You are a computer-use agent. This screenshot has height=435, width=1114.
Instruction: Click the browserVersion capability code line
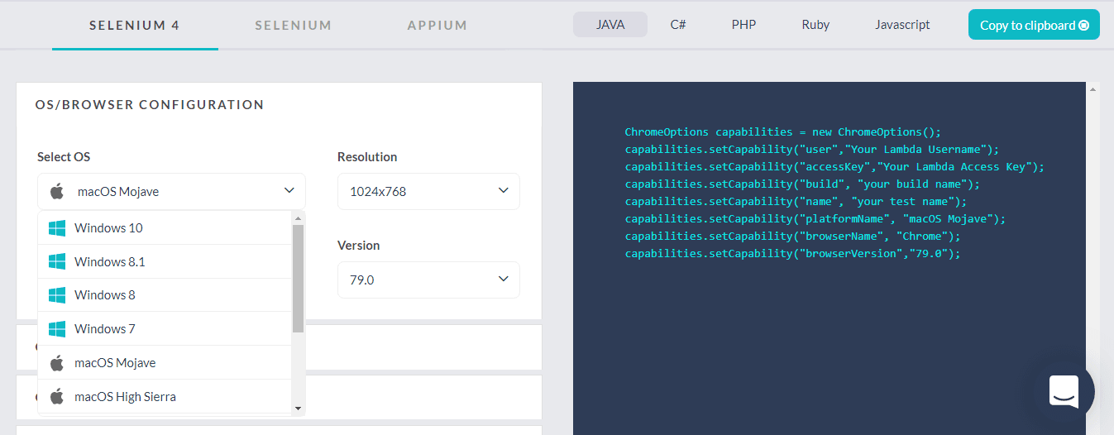[x=792, y=253]
